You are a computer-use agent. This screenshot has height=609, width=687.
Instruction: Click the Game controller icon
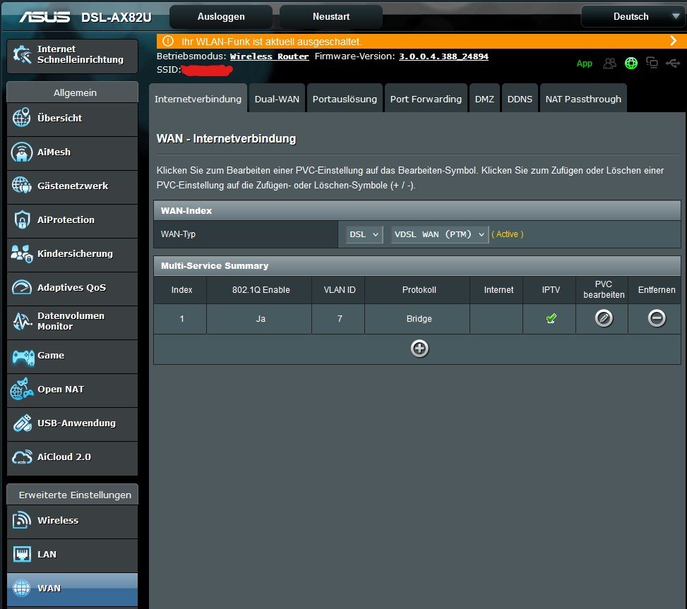click(x=23, y=357)
